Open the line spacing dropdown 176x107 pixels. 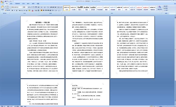coord(53,10)
